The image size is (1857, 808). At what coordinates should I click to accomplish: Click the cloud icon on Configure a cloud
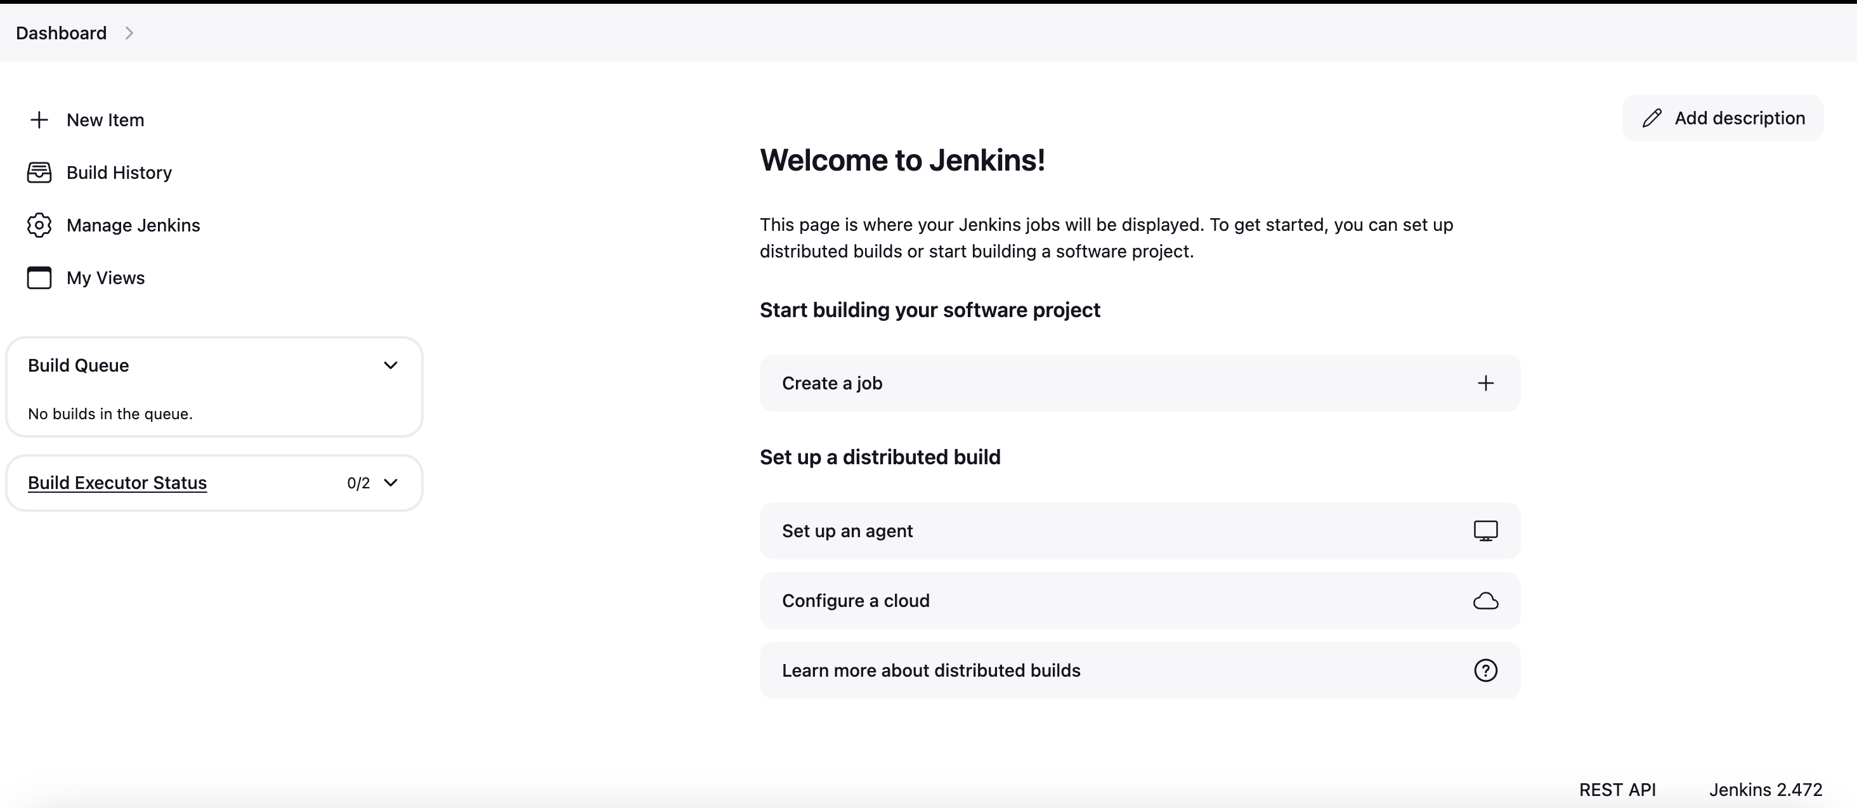pyautogui.click(x=1485, y=601)
